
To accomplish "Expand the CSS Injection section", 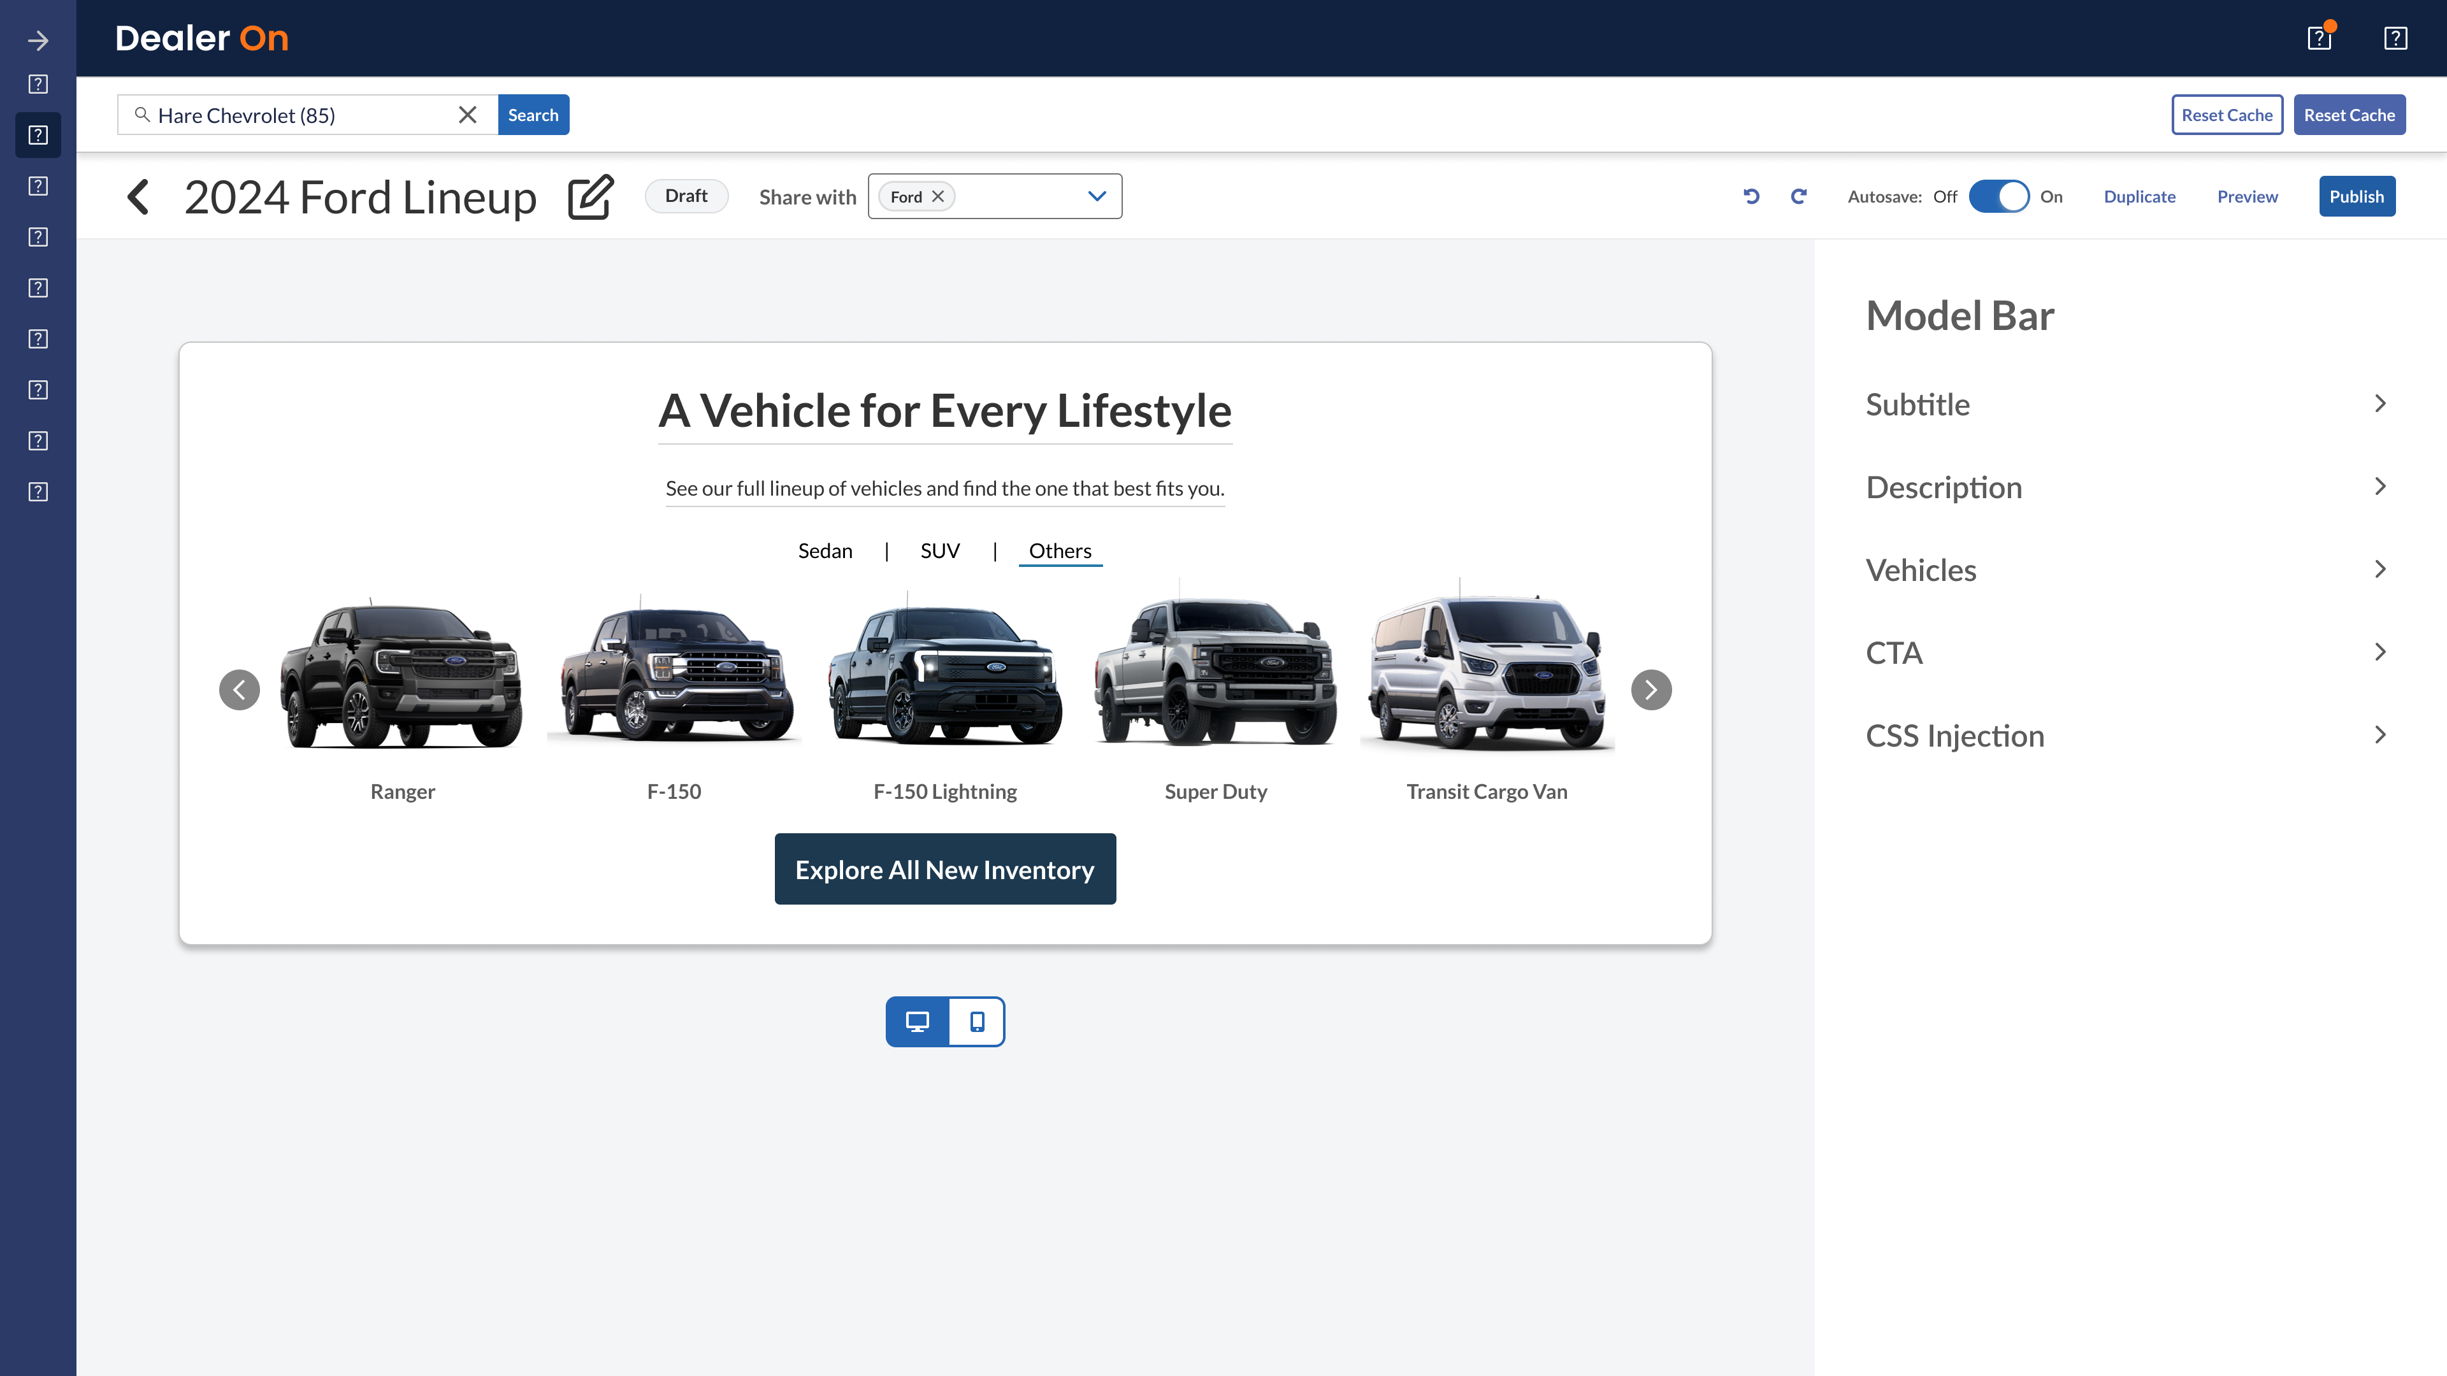I will pos(2127,735).
